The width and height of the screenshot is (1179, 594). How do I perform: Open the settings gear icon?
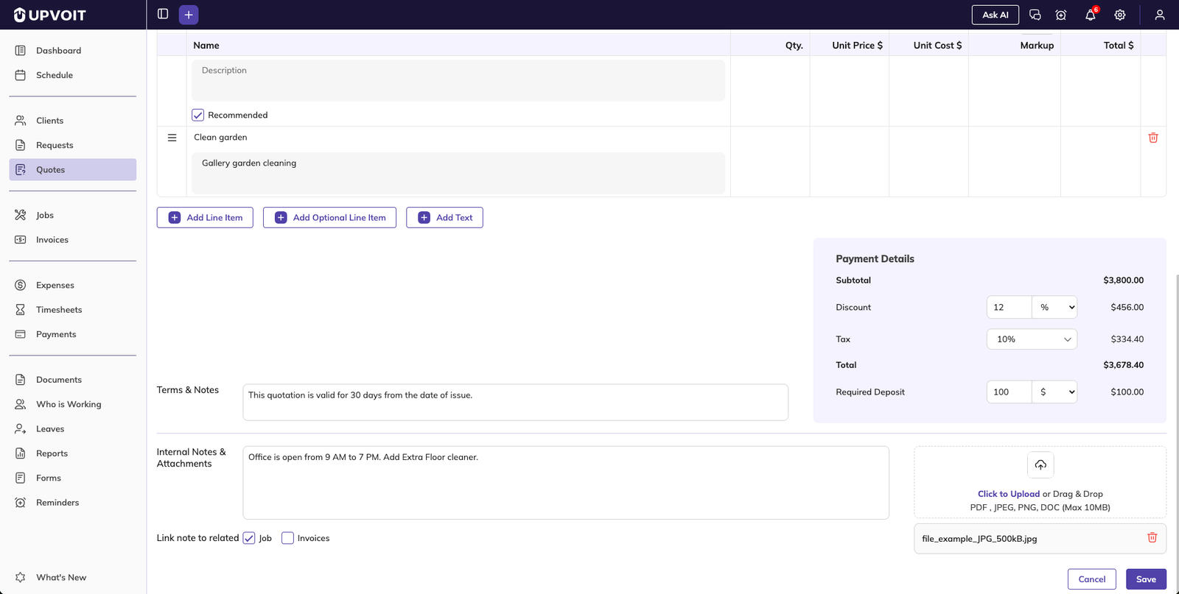click(1119, 15)
